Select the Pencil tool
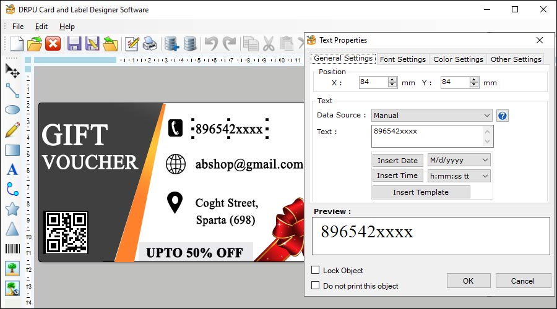This screenshot has height=309, width=557. (x=12, y=130)
